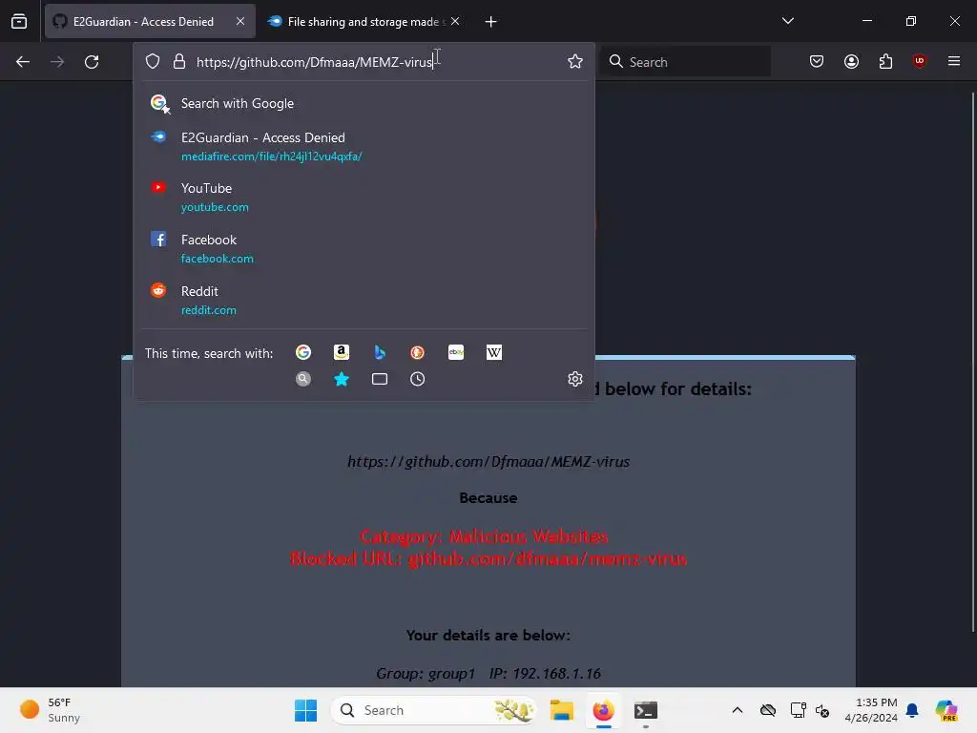Search only bookmarks star icon
The height and width of the screenshot is (733, 977).
coord(342,379)
